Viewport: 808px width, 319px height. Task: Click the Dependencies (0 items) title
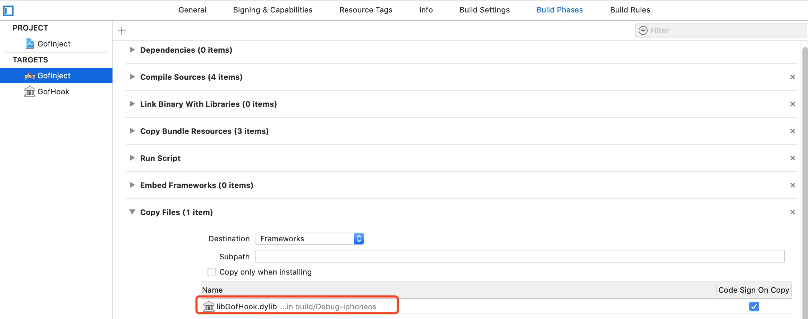point(186,50)
